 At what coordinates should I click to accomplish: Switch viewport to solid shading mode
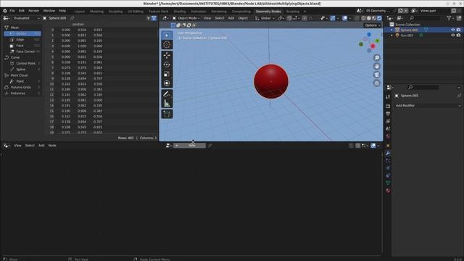pyautogui.click(x=369, y=18)
